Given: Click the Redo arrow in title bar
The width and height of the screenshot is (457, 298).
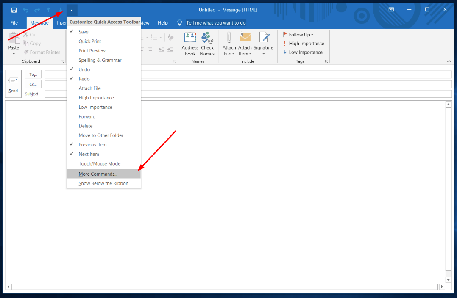Looking at the screenshot, I should (x=37, y=10).
